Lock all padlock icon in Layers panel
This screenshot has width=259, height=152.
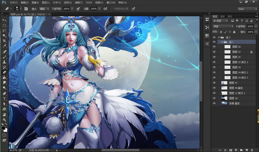[x=234, y=32]
